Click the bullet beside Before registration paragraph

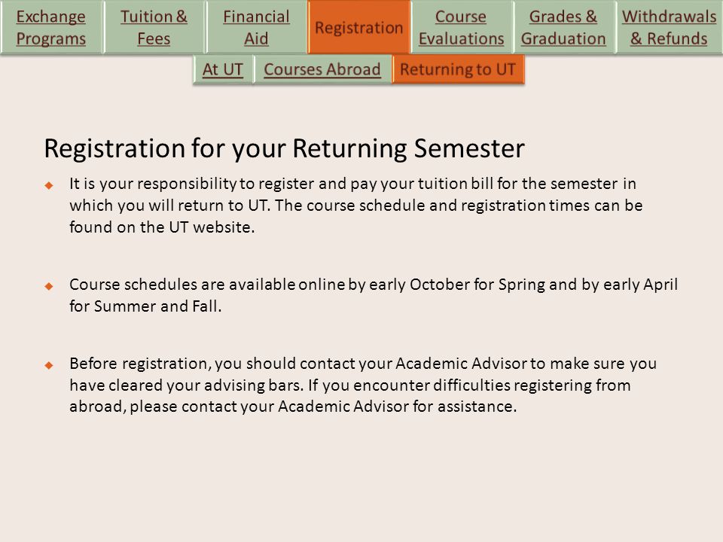(x=49, y=366)
